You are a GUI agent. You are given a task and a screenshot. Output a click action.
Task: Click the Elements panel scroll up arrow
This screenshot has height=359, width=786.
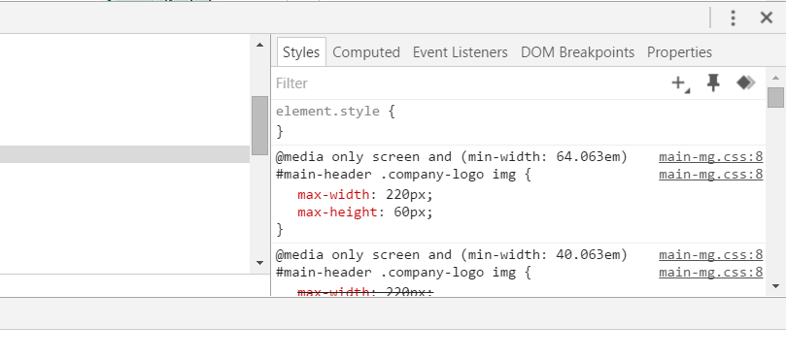coord(259,45)
